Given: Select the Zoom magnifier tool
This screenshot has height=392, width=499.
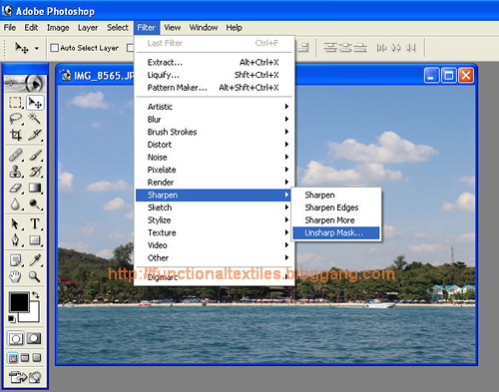Looking at the screenshot, I should 35,276.
